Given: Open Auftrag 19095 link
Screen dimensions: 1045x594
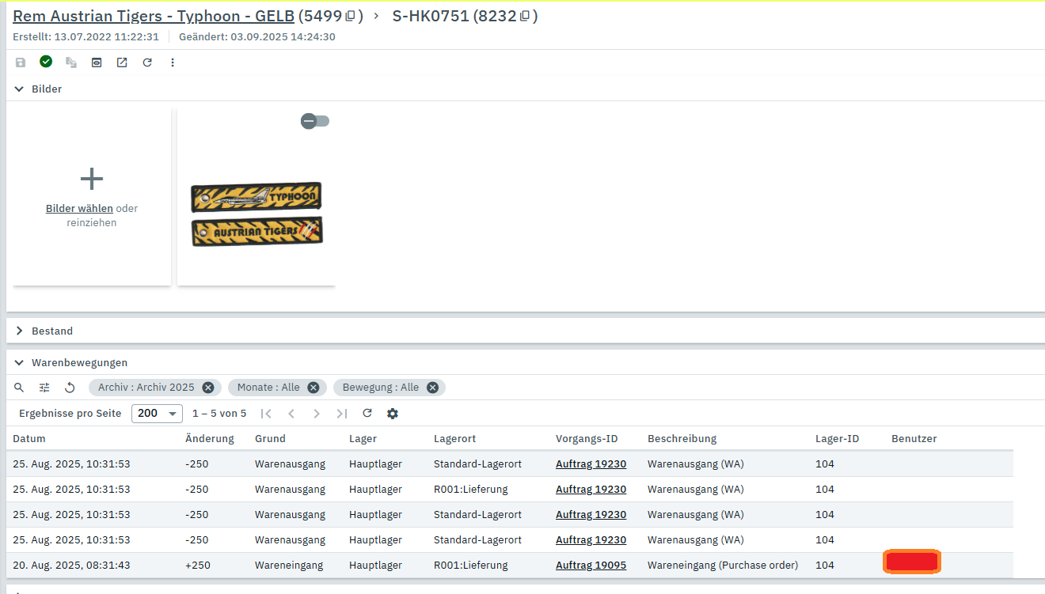Looking at the screenshot, I should 591,566.
